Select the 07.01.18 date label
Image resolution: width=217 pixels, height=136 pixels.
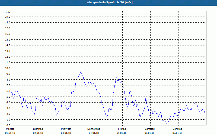click(x=178, y=133)
